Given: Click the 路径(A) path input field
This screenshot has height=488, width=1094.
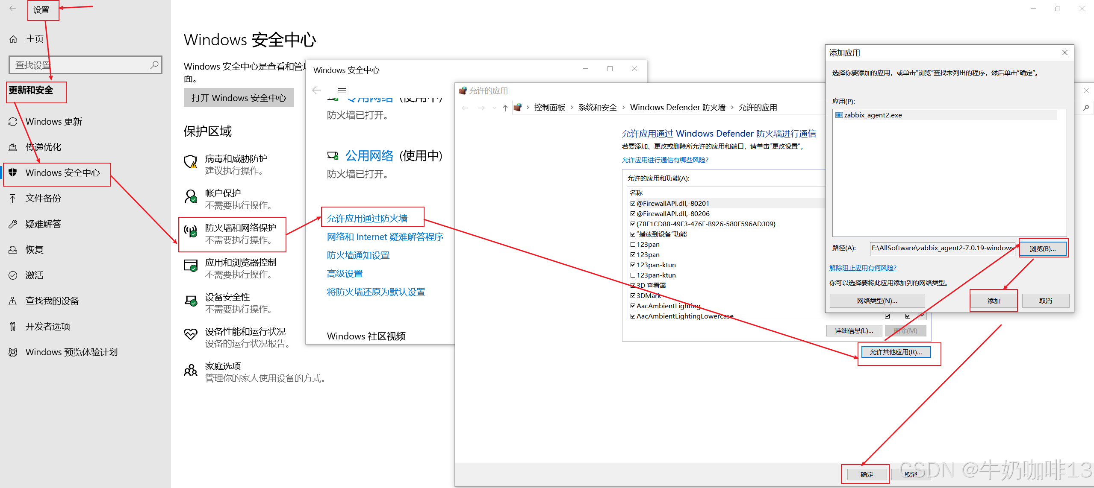Looking at the screenshot, I should coord(942,248).
